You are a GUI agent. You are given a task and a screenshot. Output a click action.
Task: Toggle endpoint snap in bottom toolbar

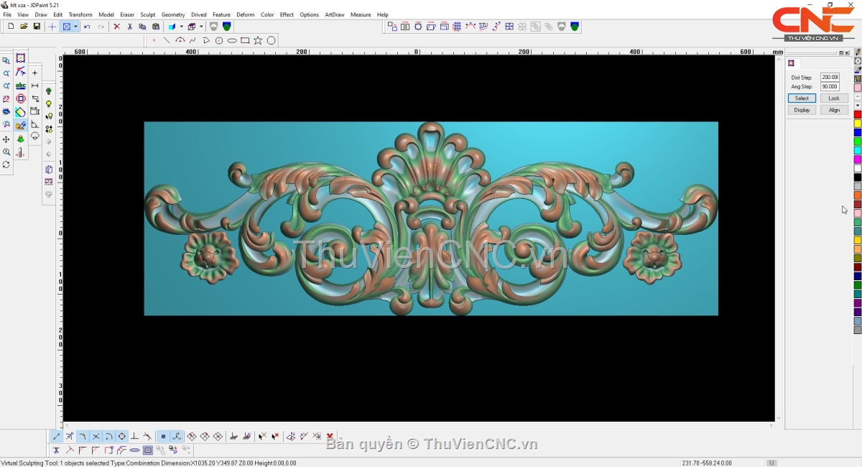[57, 436]
